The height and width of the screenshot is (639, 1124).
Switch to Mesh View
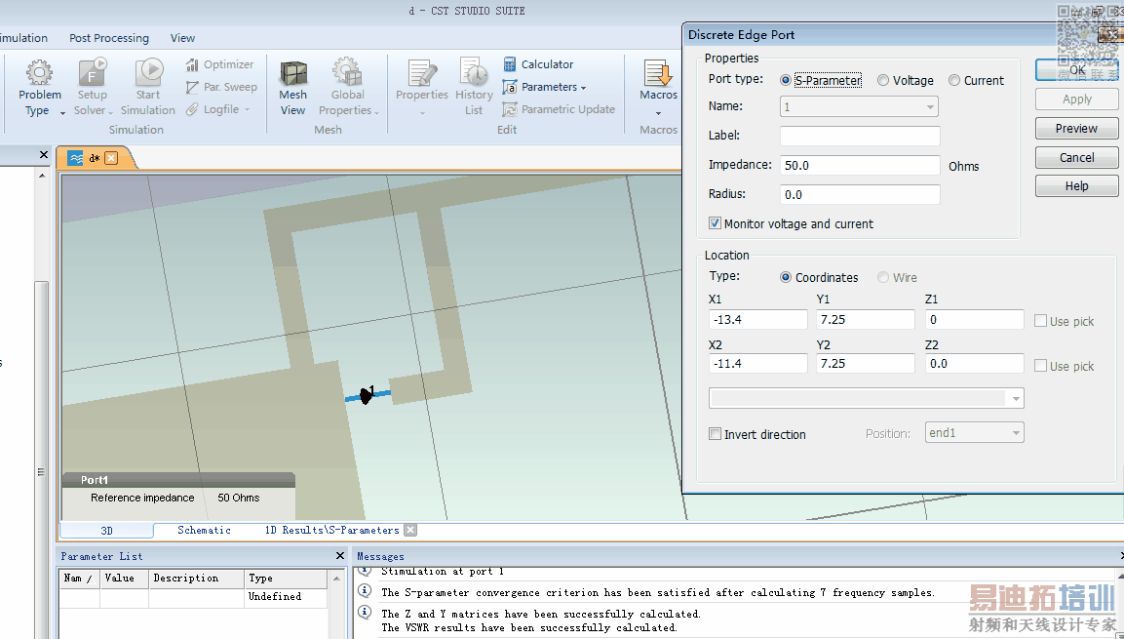(x=293, y=88)
